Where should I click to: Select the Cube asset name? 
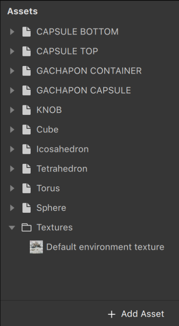coord(47,129)
